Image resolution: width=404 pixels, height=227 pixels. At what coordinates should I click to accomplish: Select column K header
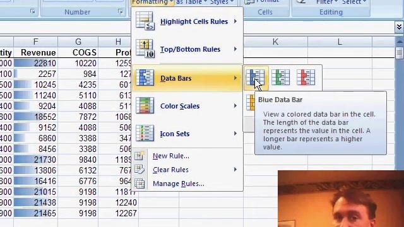[x=275, y=42]
